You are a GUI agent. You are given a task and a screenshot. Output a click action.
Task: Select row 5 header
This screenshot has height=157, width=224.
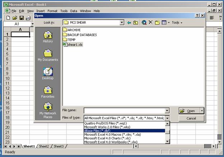(x=7, y=54)
